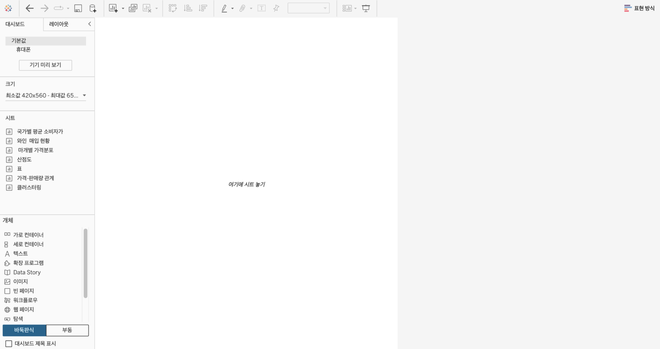
Task: Click the presentation mode icon
Action: [366, 8]
